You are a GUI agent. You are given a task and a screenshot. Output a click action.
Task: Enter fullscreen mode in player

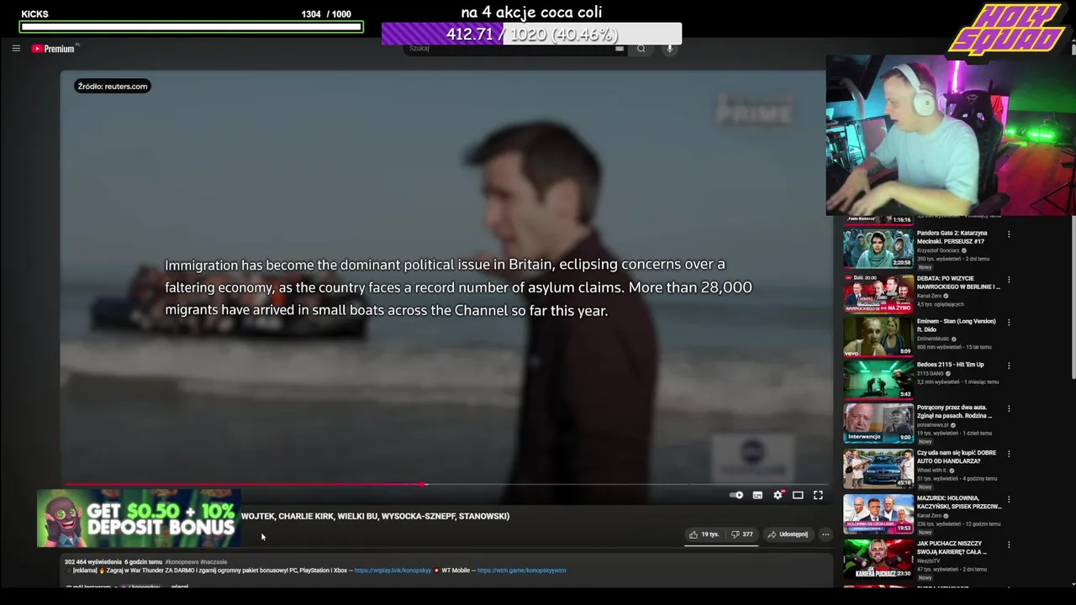[818, 495]
